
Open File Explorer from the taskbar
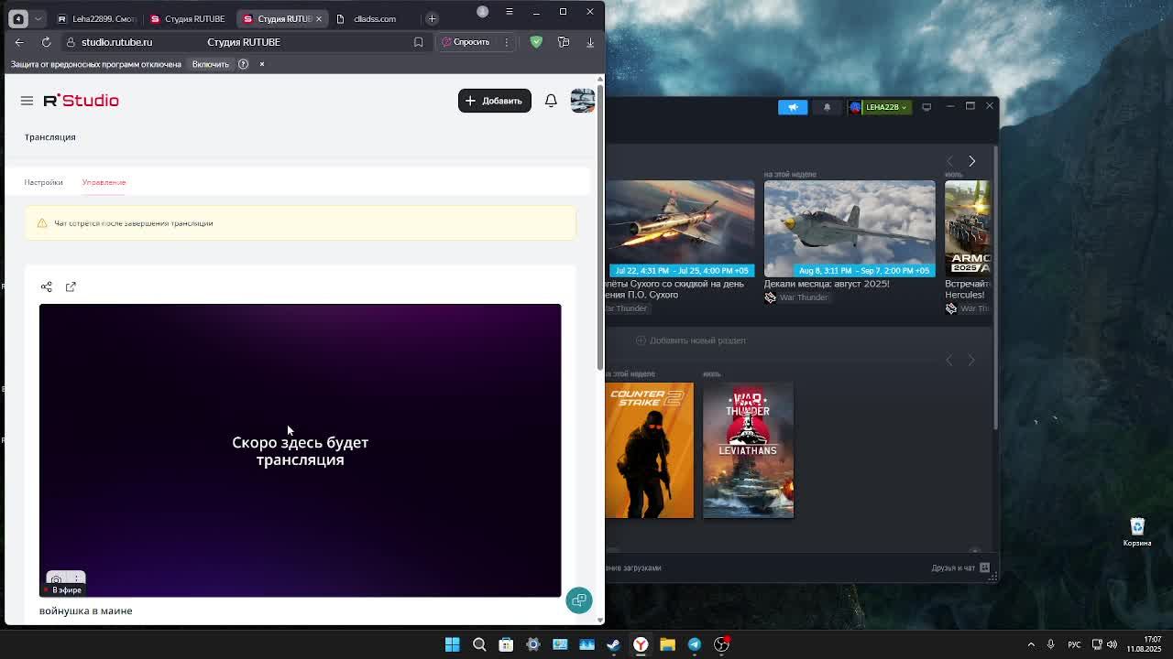(668, 644)
